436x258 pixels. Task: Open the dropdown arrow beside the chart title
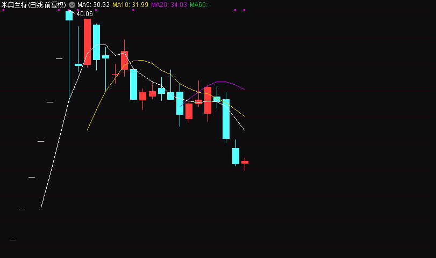(72, 4)
